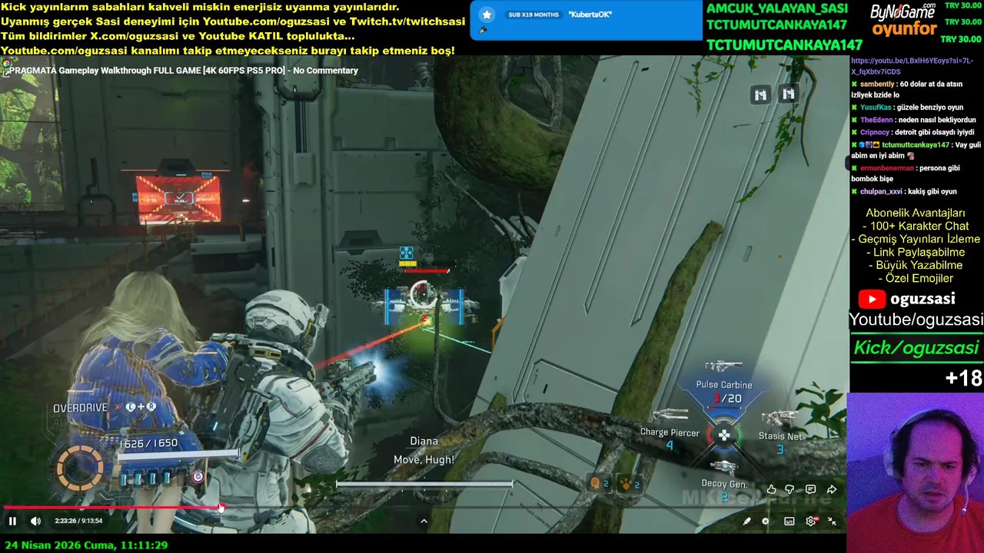Click the Büyük Yazabilme line
Screen dimensions: 984x553
[x=915, y=265]
